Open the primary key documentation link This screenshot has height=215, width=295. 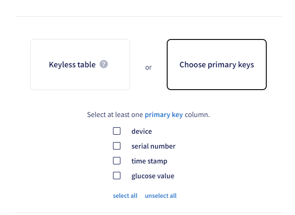coord(163,114)
